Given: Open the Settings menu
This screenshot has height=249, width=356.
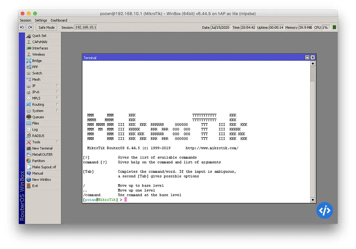Looking at the screenshot, I should point(41,21).
